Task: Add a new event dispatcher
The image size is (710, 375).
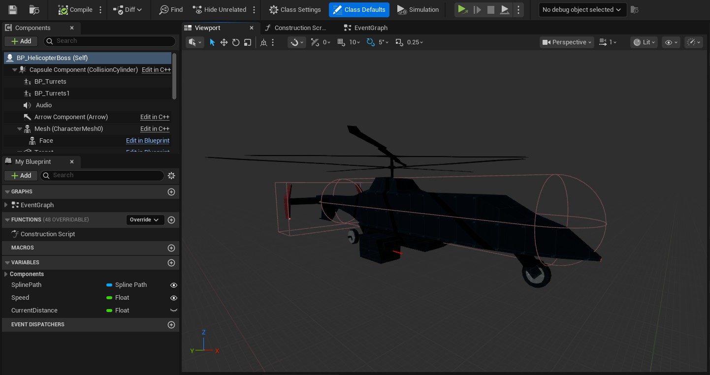Action: click(x=171, y=325)
